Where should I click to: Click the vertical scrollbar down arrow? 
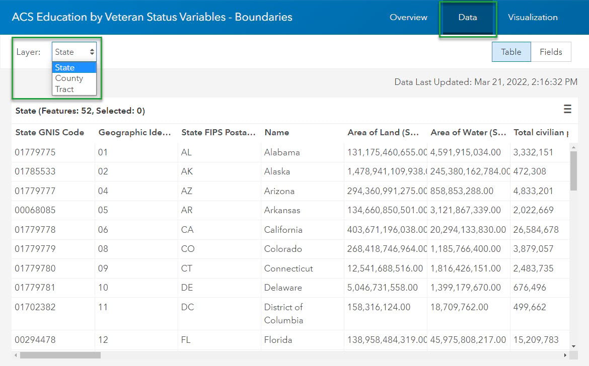pos(573,346)
